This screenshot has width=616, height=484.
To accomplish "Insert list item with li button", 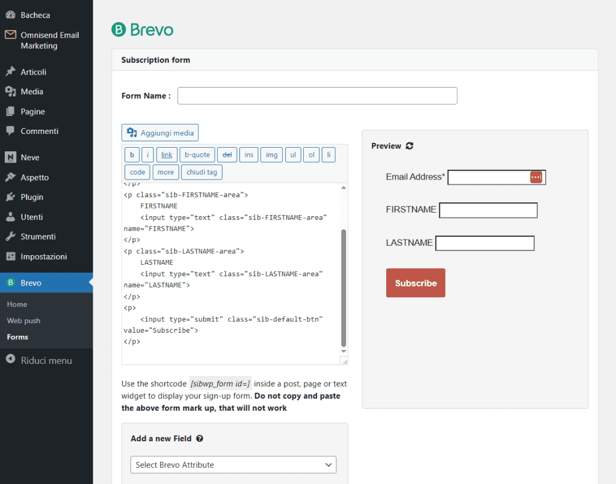I will coord(329,154).
